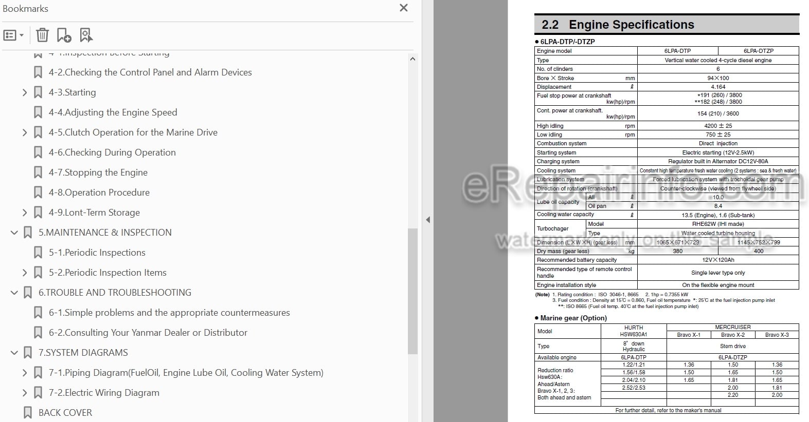This screenshot has width=809, height=422.
Task: Click bookmark icon beside 4-9.Lont-Term Storage
Action: pos(38,213)
